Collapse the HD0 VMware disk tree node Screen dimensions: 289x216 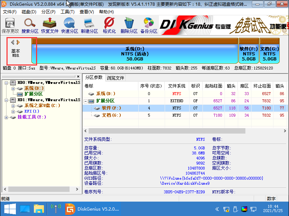click(x=7, y=83)
